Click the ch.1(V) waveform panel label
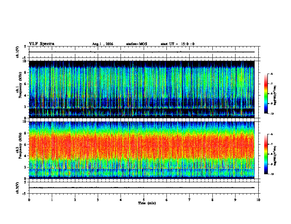The width and height of the screenshot is (291, 224). (x=18, y=52)
